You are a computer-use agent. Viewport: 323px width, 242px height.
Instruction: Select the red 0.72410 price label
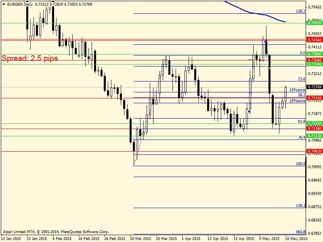[x=315, y=98]
